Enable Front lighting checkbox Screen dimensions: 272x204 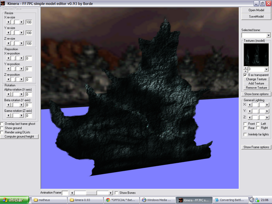245,124
